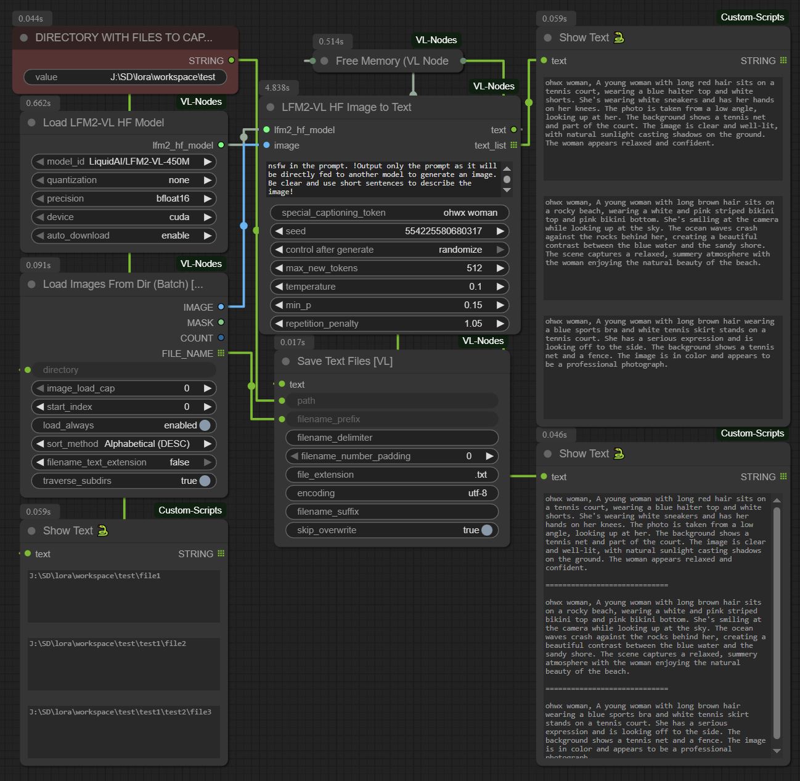This screenshot has width=800, height=781.
Task: Toggle the skip_overwrite switch
Action: [x=487, y=530]
